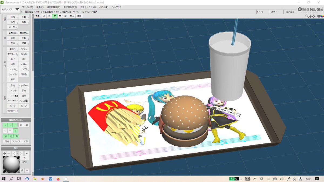Select the マグネット magnet tool
The image size is (324, 182).
[x=12, y=54]
